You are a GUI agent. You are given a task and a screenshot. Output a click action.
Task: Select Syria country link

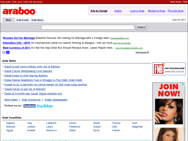pos(96,130)
